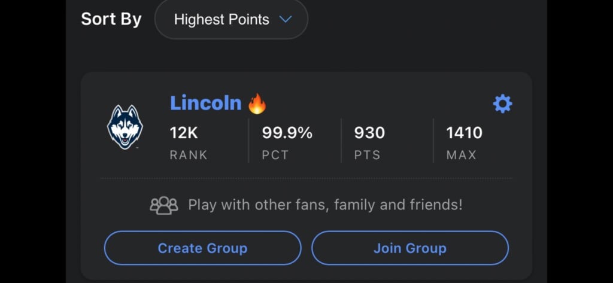Screen dimensions: 613x283
Task: Tap the RANK label under 12K
Action: [x=189, y=155]
